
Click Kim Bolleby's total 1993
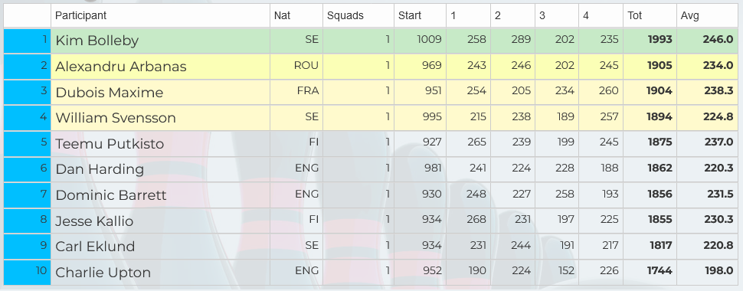pyautogui.click(x=660, y=40)
